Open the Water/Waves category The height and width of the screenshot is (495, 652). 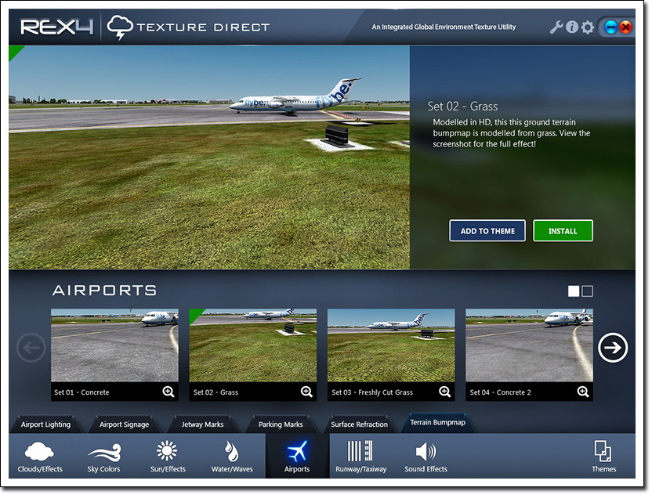pos(232,457)
